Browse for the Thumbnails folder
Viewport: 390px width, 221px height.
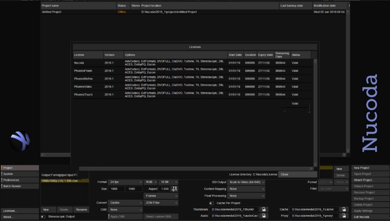click(x=264, y=209)
